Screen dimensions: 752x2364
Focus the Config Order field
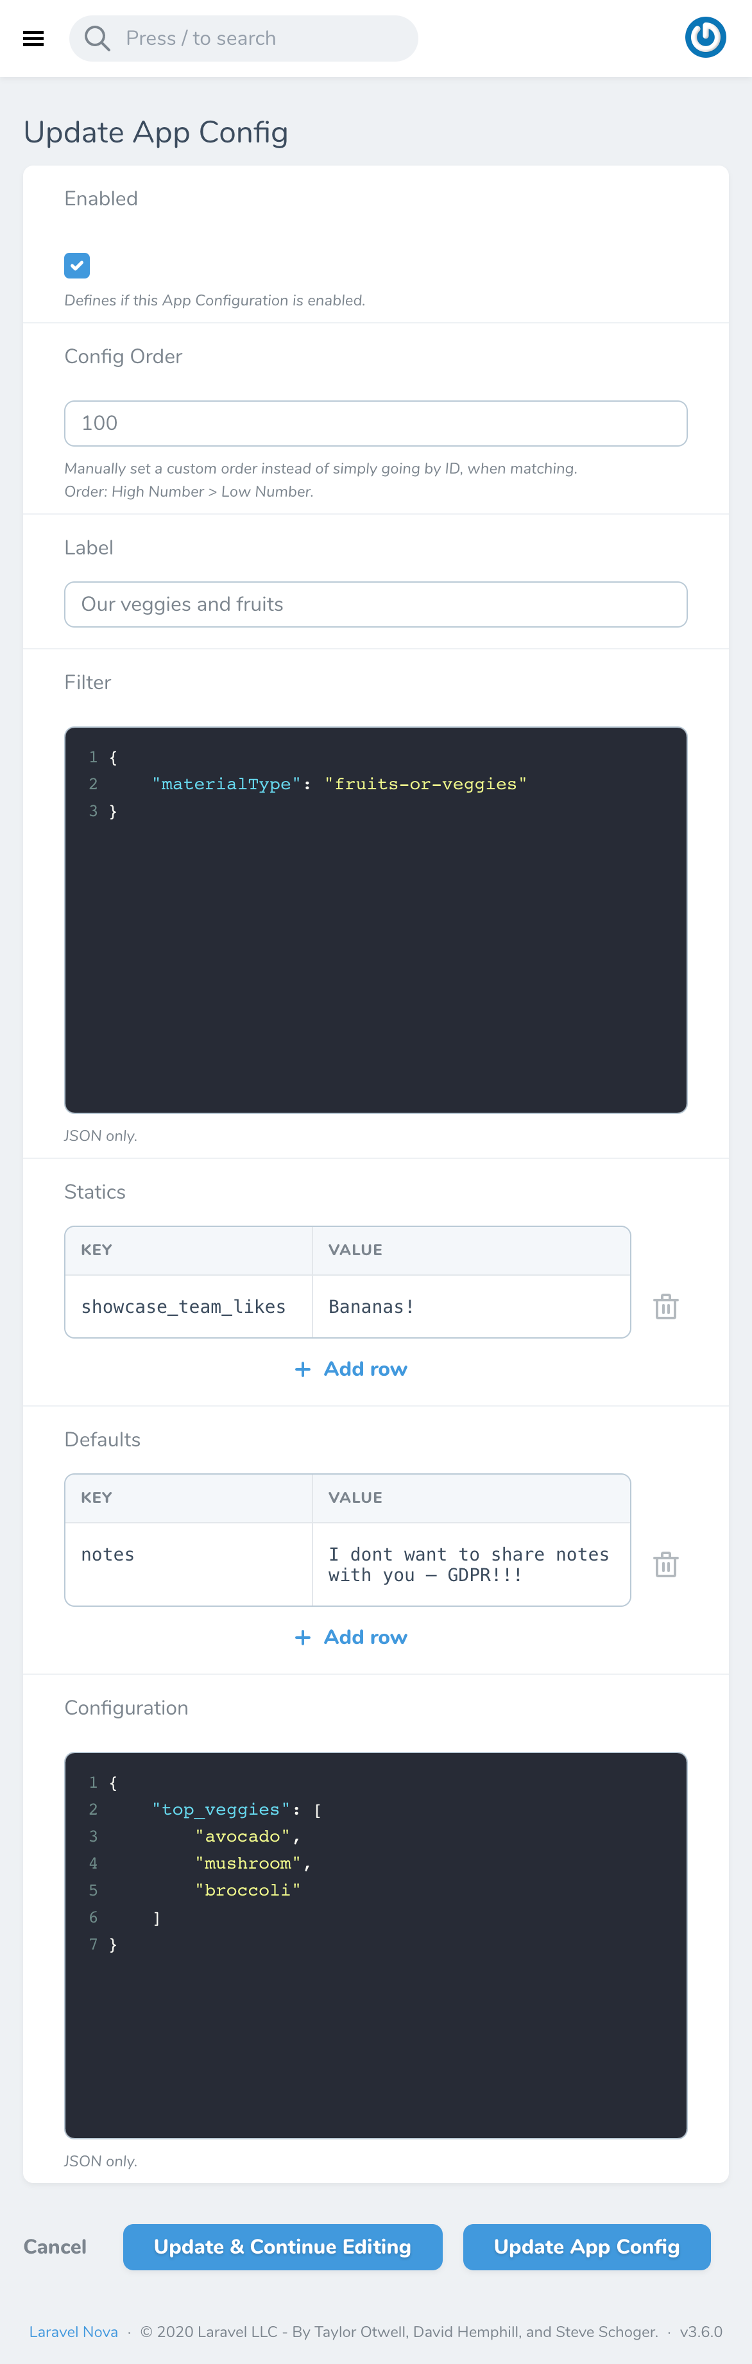coord(376,423)
